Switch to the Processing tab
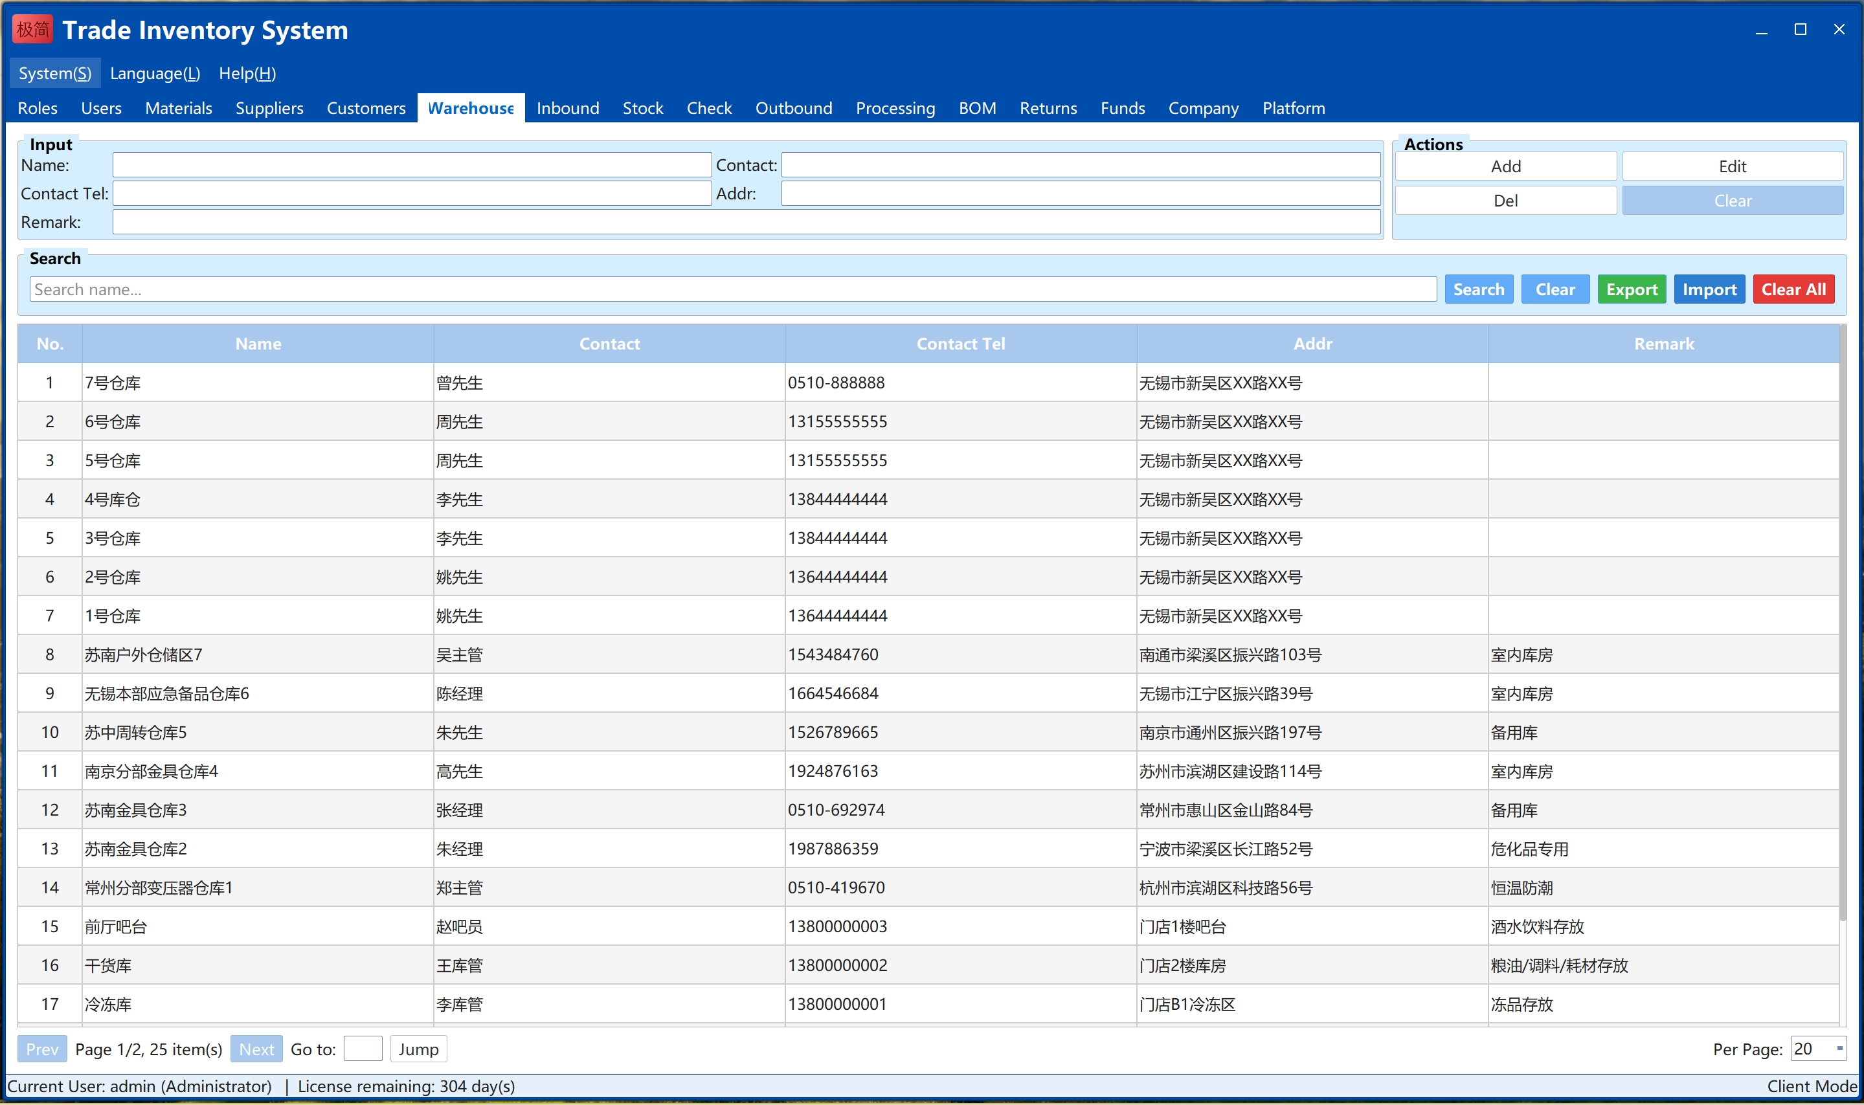The image size is (1864, 1105). pyautogui.click(x=895, y=108)
